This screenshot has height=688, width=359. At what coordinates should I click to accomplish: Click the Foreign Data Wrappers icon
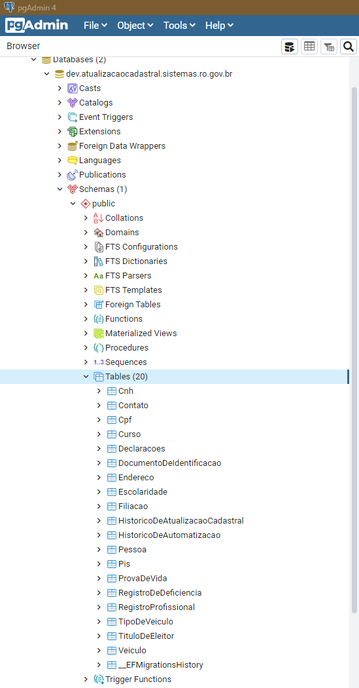(x=72, y=145)
